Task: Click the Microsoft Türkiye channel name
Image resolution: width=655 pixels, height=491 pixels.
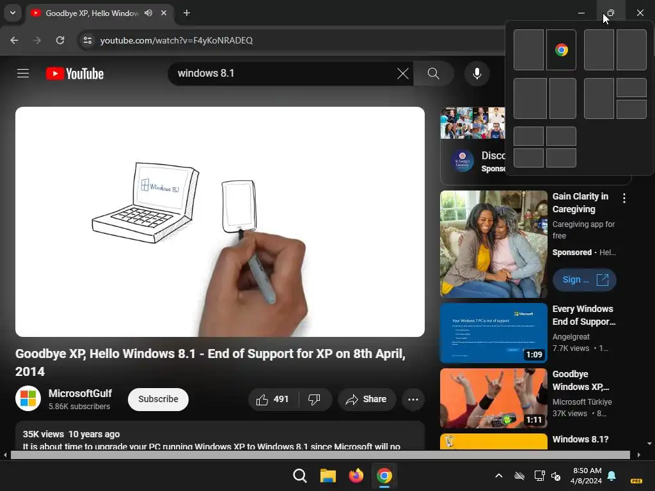Action: [x=582, y=401]
